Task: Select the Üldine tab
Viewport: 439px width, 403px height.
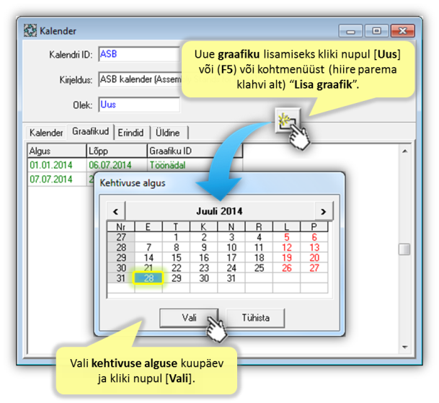Action: click(167, 133)
